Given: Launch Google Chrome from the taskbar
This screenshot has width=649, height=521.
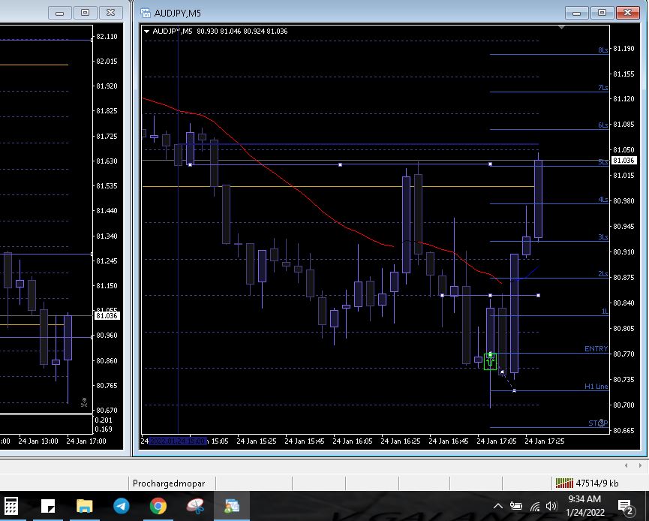Looking at the screenshot, I should click(x=158, y=506).
